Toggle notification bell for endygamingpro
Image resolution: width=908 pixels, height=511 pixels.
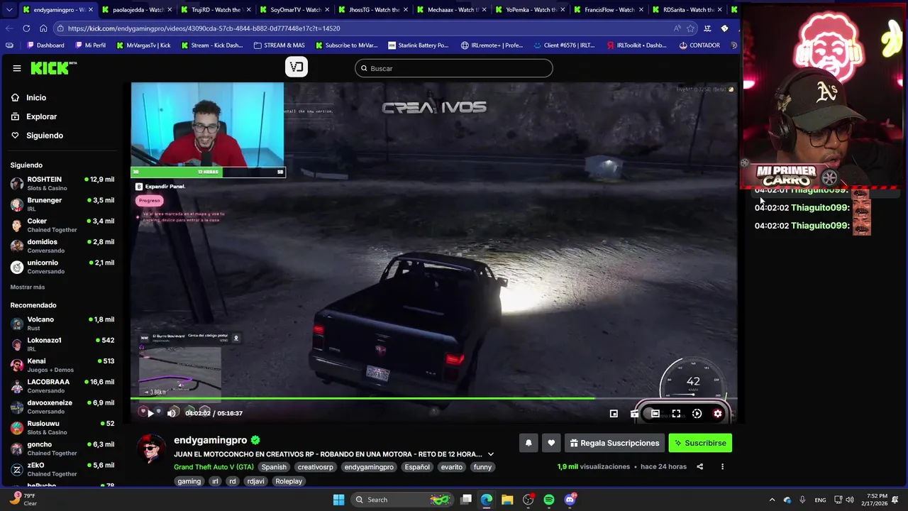coord(528,443)
